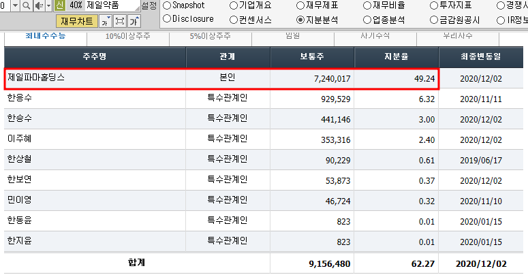Click the magnifier stock search icon
Viewport: 528px width, 277px height.
[x=27, y=5]
